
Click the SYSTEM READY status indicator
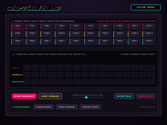pyautogui.click(x=146, y=7)
